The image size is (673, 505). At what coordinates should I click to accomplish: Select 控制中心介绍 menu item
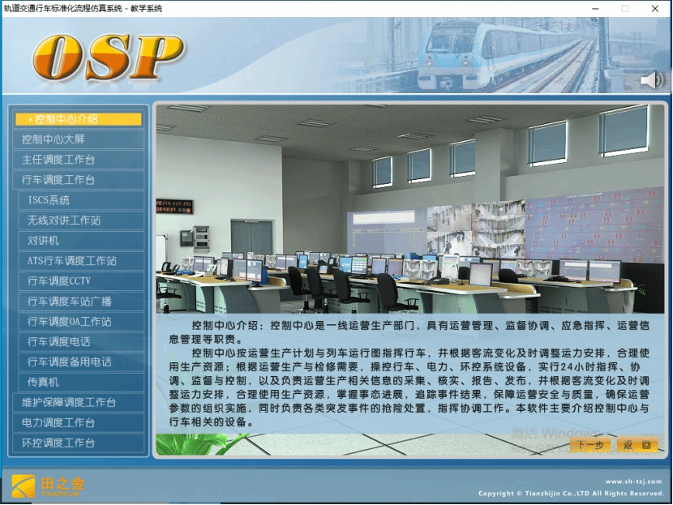click(x=78, y=119)
